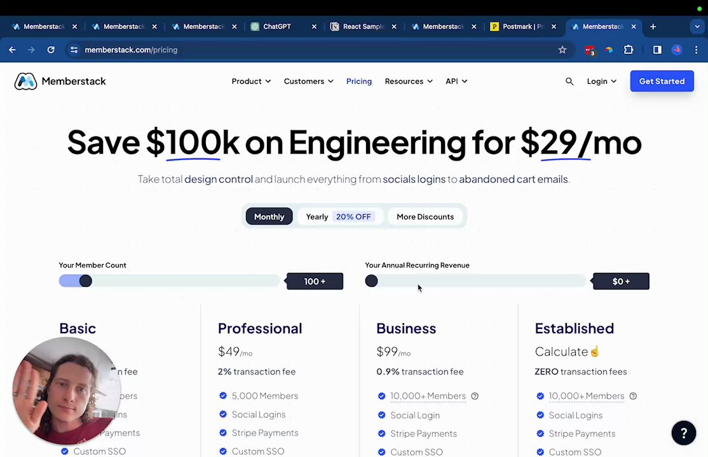This screenshot has height=457, width=708.
Task: Click the Basic plan heading
Action: click(77, 328)
